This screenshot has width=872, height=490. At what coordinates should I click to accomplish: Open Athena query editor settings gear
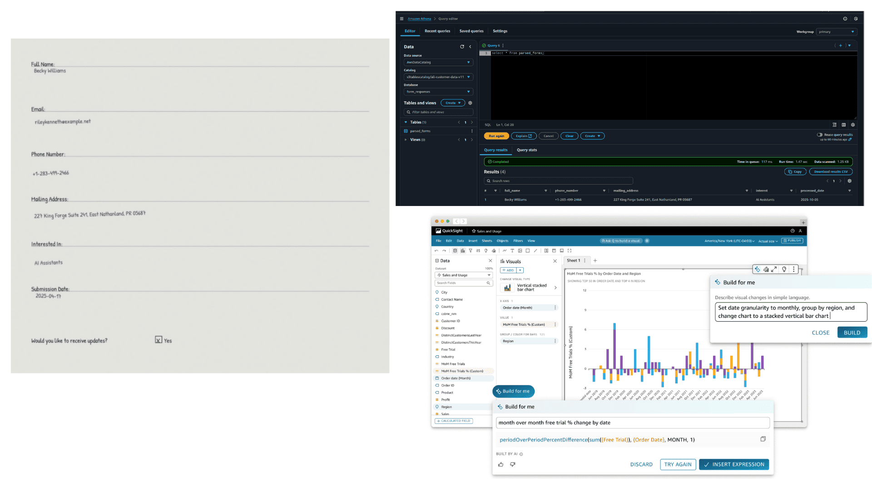[852, 125]
